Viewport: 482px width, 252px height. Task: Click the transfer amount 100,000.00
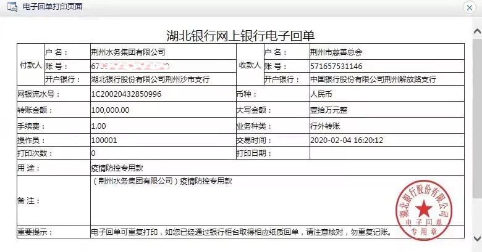pos(110,110)
